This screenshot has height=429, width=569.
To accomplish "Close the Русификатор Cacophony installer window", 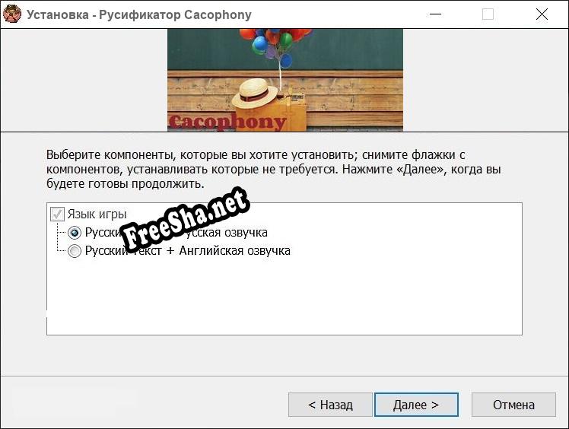I will pos(542,14).
